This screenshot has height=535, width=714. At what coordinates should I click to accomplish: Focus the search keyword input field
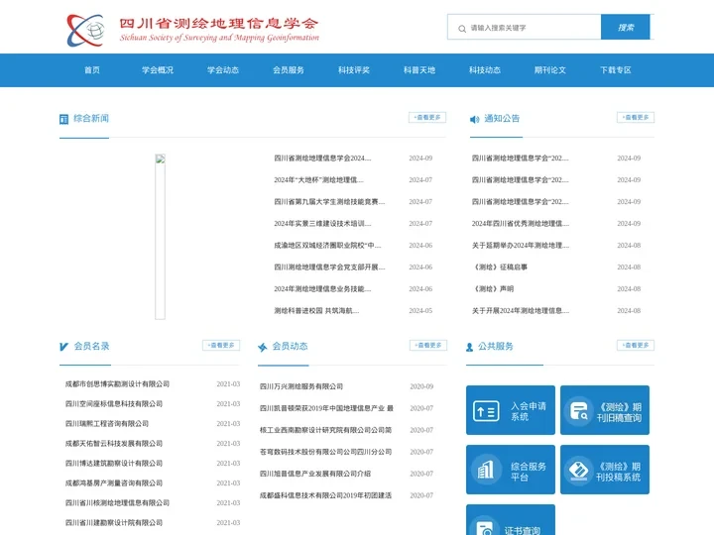[x=525, y=28]
